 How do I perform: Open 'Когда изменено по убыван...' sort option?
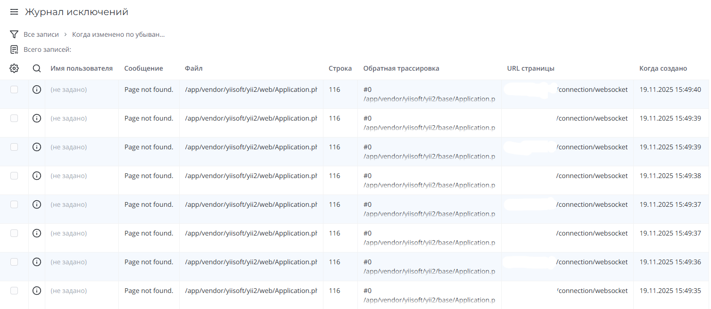tap(118, 34)
